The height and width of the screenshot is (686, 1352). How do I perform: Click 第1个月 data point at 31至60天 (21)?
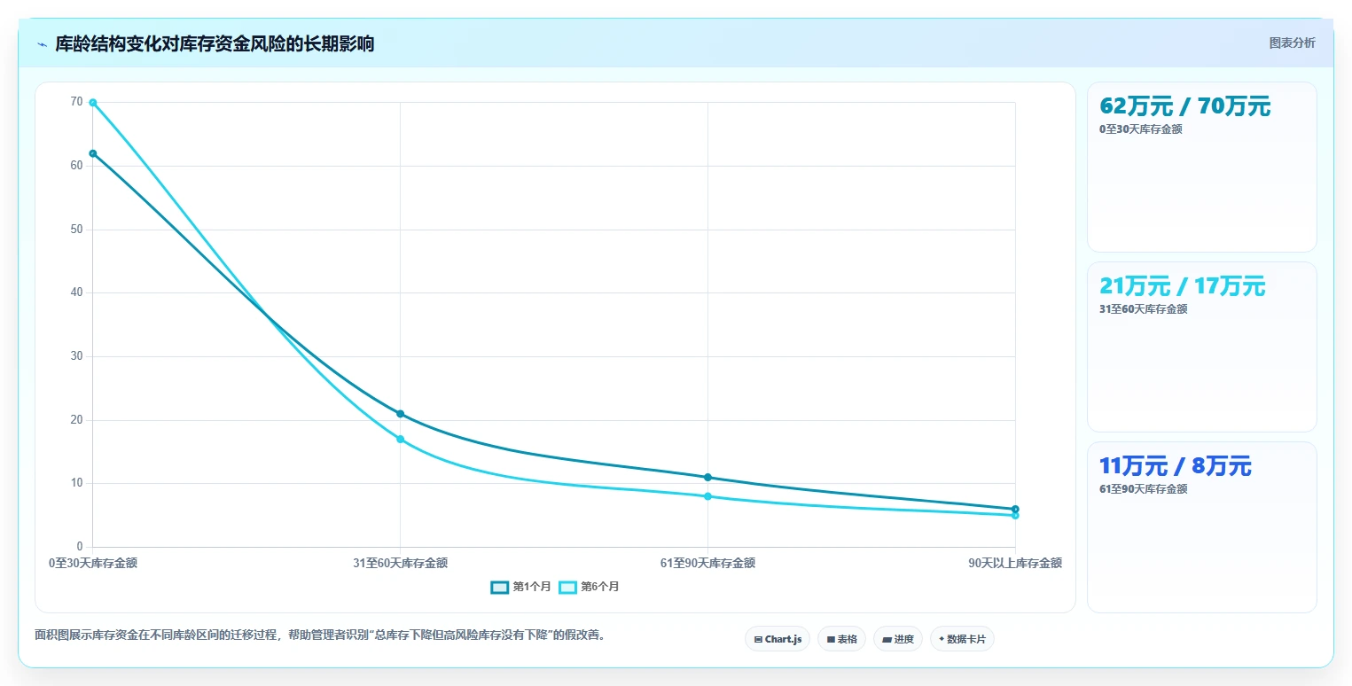coord(400,414)
